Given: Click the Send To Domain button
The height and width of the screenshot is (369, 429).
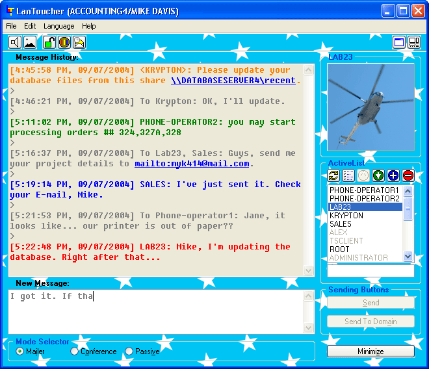Looking at the screenshot, I should click(x=370, y=321).
